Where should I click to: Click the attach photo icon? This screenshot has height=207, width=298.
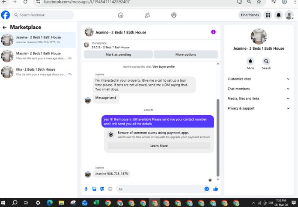(x=94, y=189)
